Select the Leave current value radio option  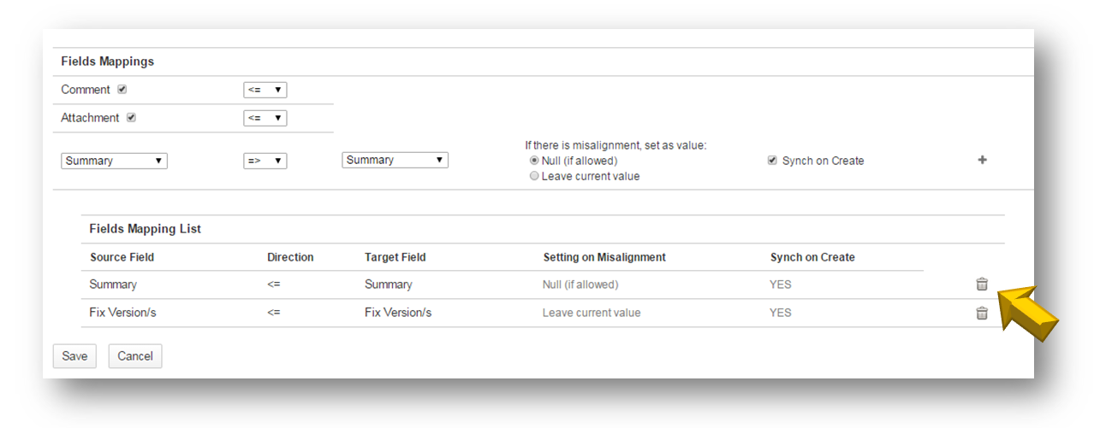pos(534,176)
